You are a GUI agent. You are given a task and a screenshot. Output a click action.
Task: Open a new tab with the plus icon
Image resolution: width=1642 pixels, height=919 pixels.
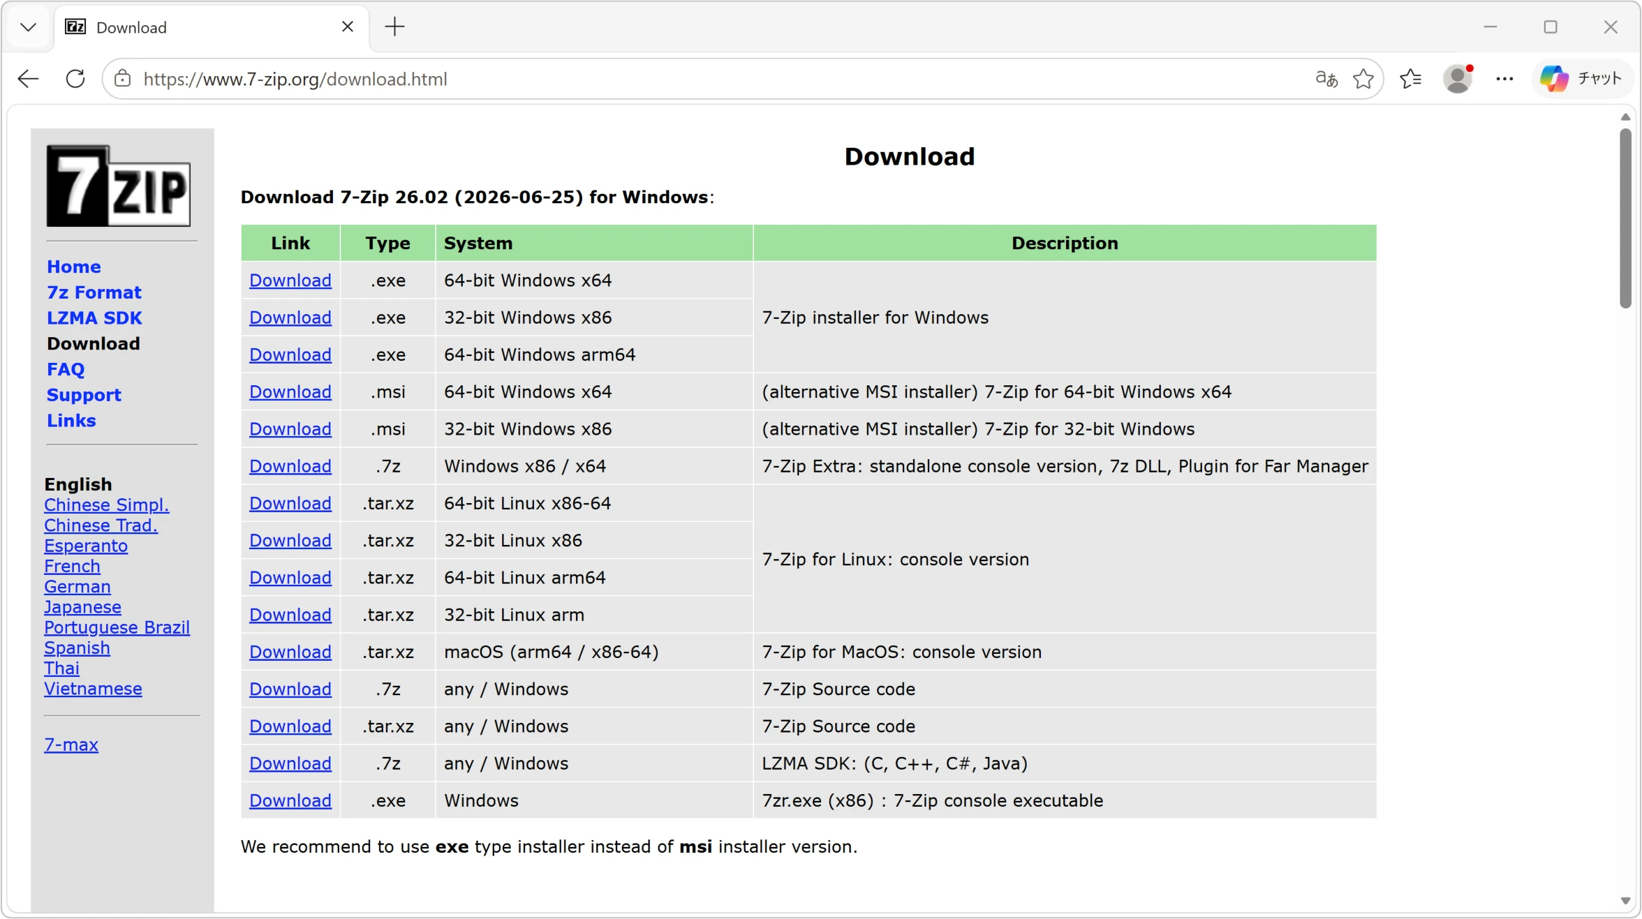(394, 27)
